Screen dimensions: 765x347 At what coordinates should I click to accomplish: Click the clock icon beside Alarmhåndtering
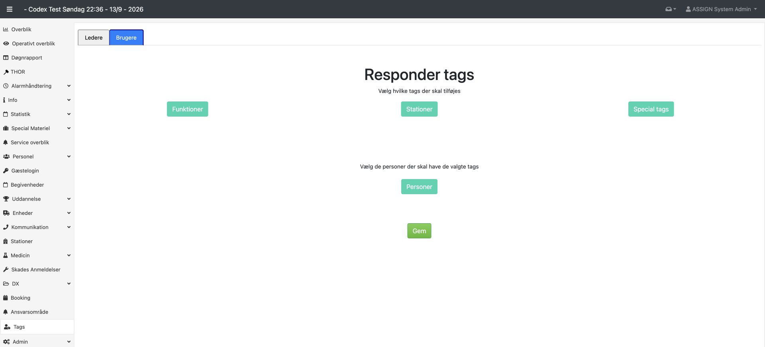(6, 86)
